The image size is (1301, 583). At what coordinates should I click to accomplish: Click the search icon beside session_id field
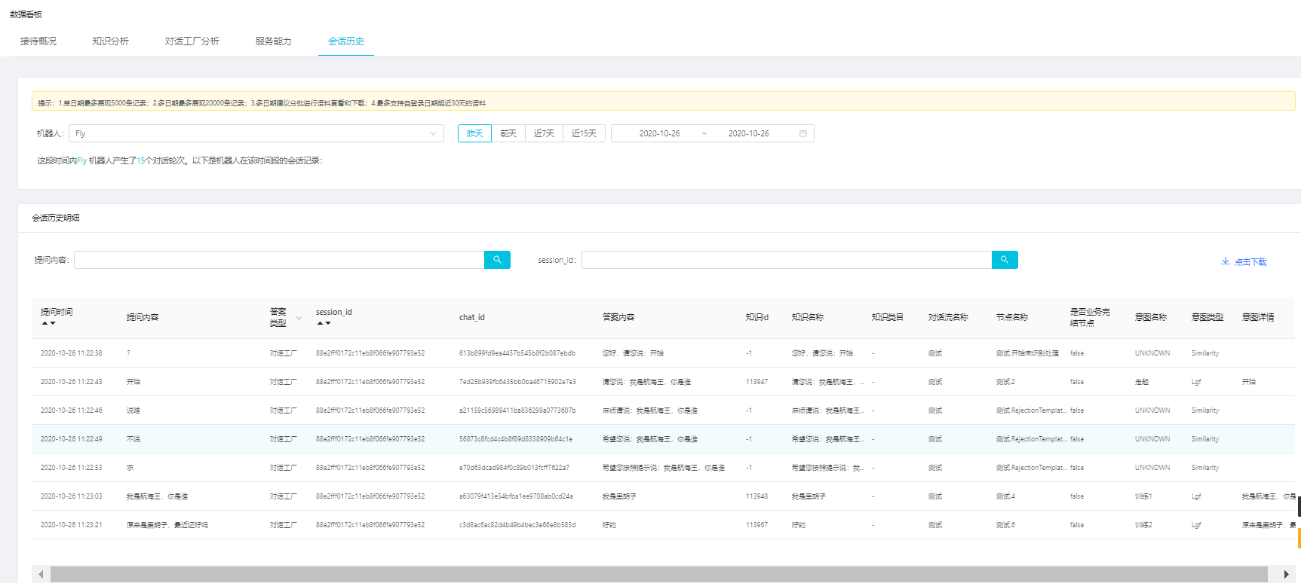pyautogui.click(x=1005, y=260)
